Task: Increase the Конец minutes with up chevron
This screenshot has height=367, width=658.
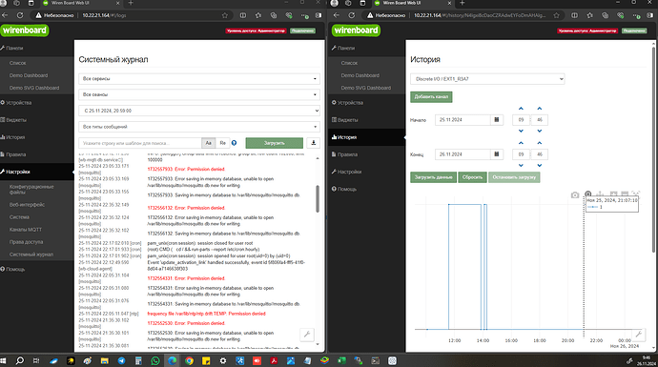Action: coord(540,143)
